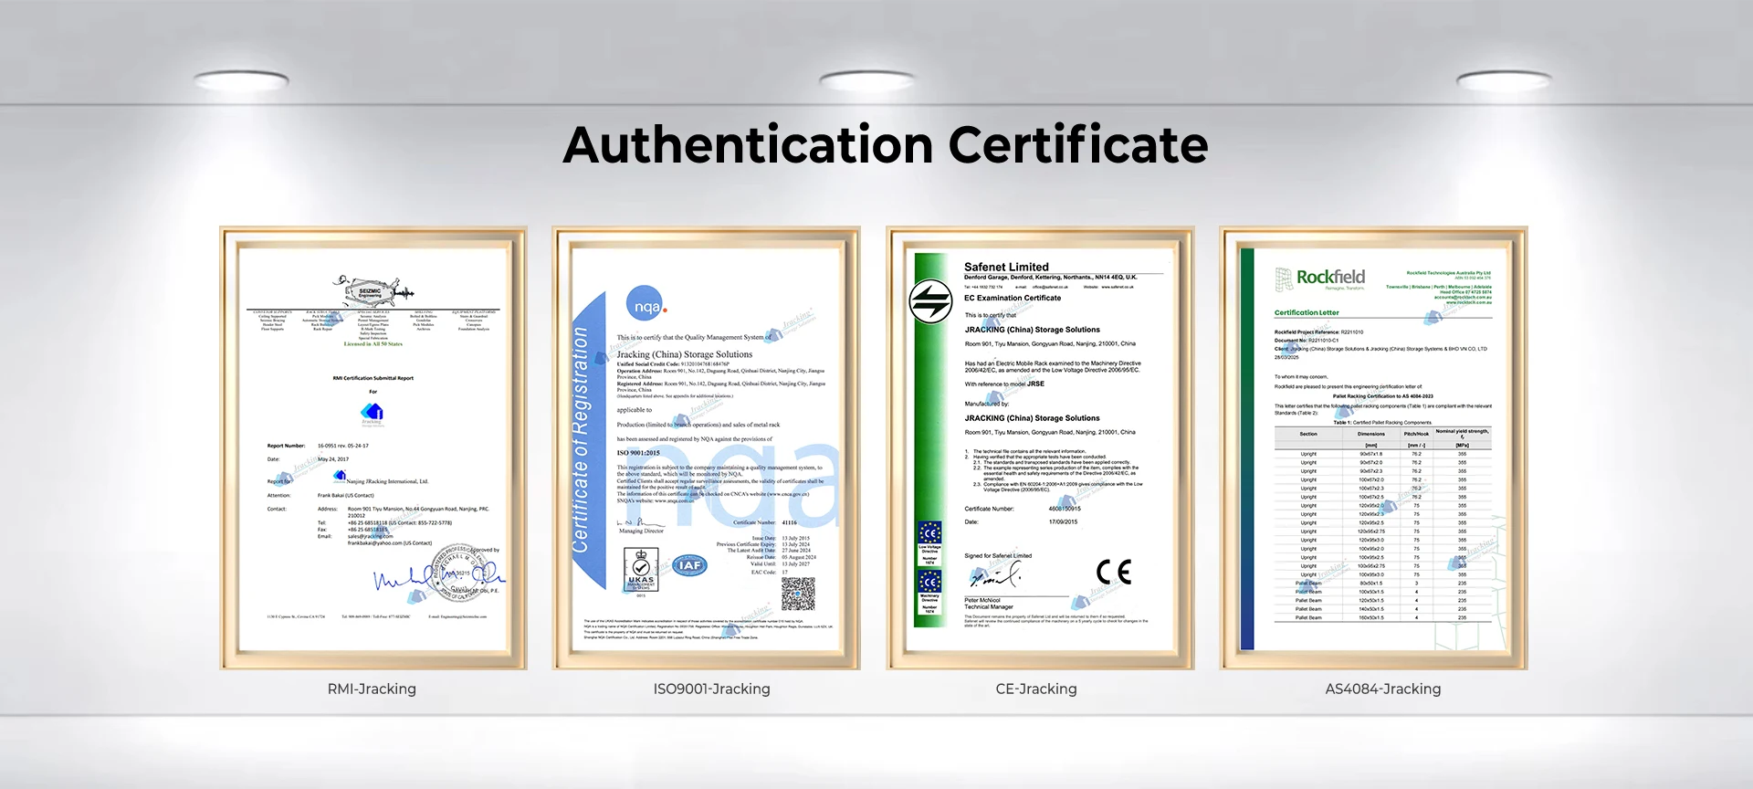Click the ISO 9001:2015 text
Image resolution: width=1753 pixels, height=789 pixels.
(x=638, y=453)
